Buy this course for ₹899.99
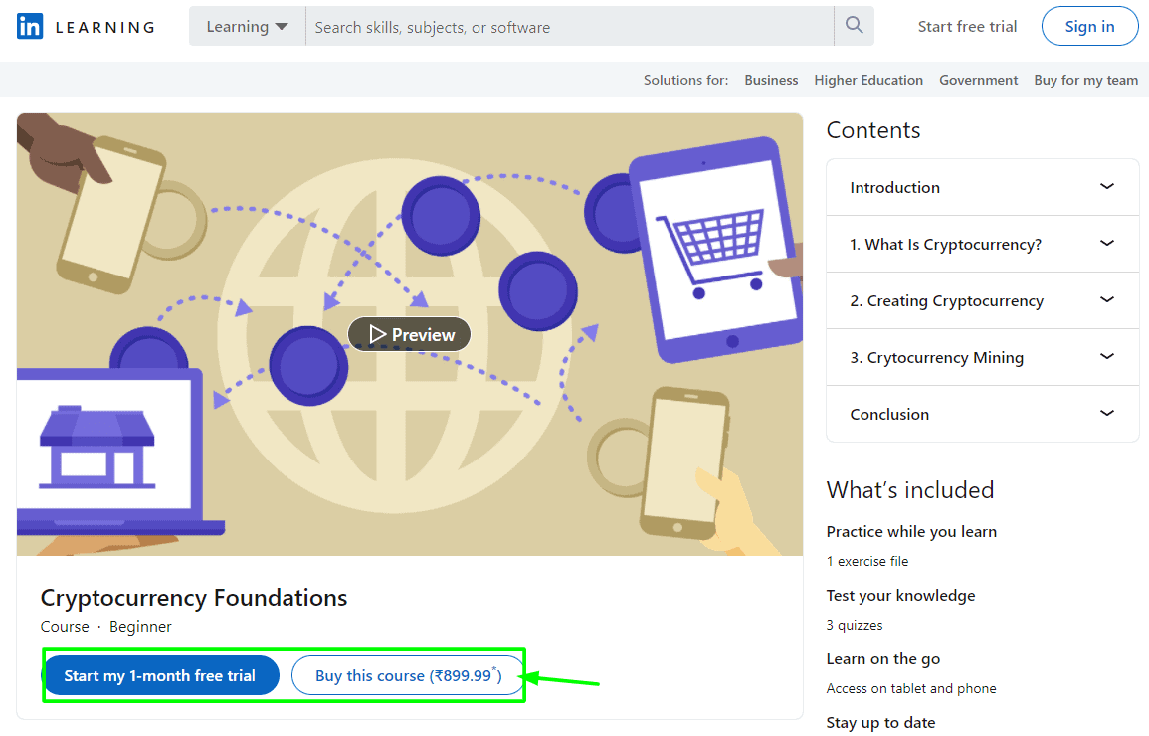The height and width of the screenshot is (736, 1149). pos(407,674)
